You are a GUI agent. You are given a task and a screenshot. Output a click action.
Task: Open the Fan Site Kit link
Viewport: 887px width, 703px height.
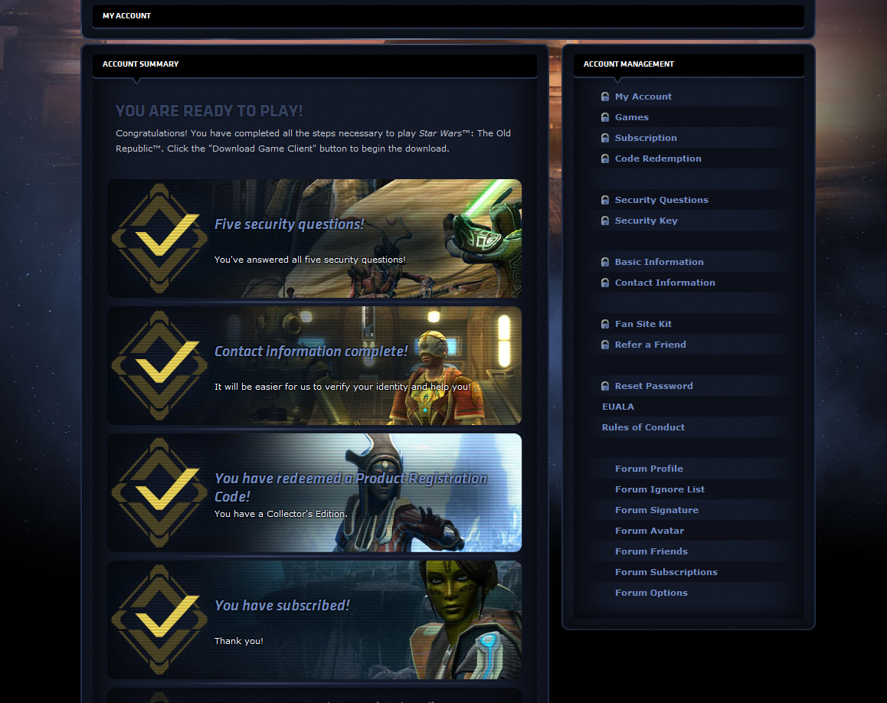click(643, 324)
